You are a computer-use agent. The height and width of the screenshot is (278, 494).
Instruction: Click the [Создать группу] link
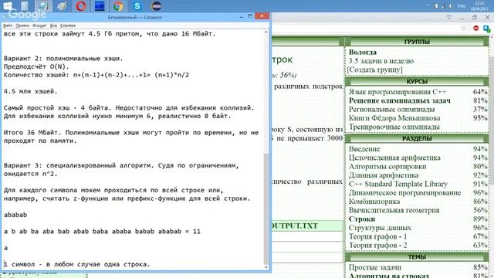point(374,69)
